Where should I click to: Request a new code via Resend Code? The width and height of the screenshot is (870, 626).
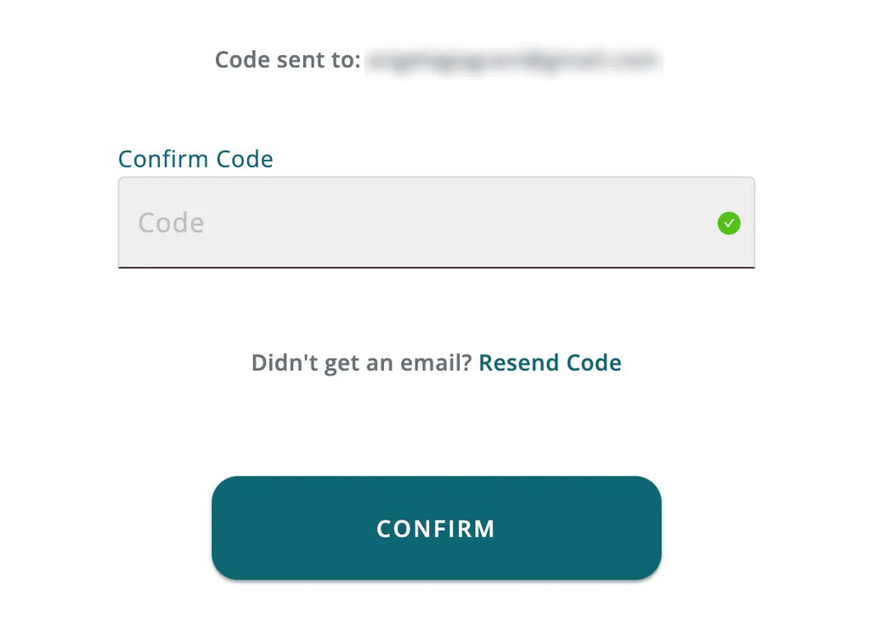click(550, 363)
